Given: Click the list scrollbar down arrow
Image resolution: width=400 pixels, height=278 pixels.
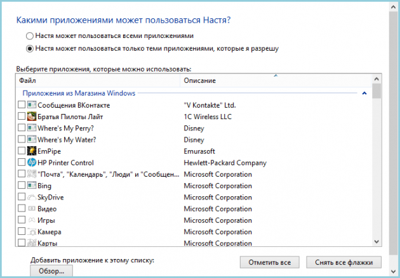Looking at the screenshot, I should click(x=377, y=241).
